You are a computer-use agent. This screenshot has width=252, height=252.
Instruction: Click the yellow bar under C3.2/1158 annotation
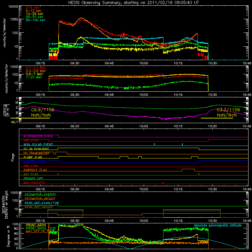tap(217, 118)
